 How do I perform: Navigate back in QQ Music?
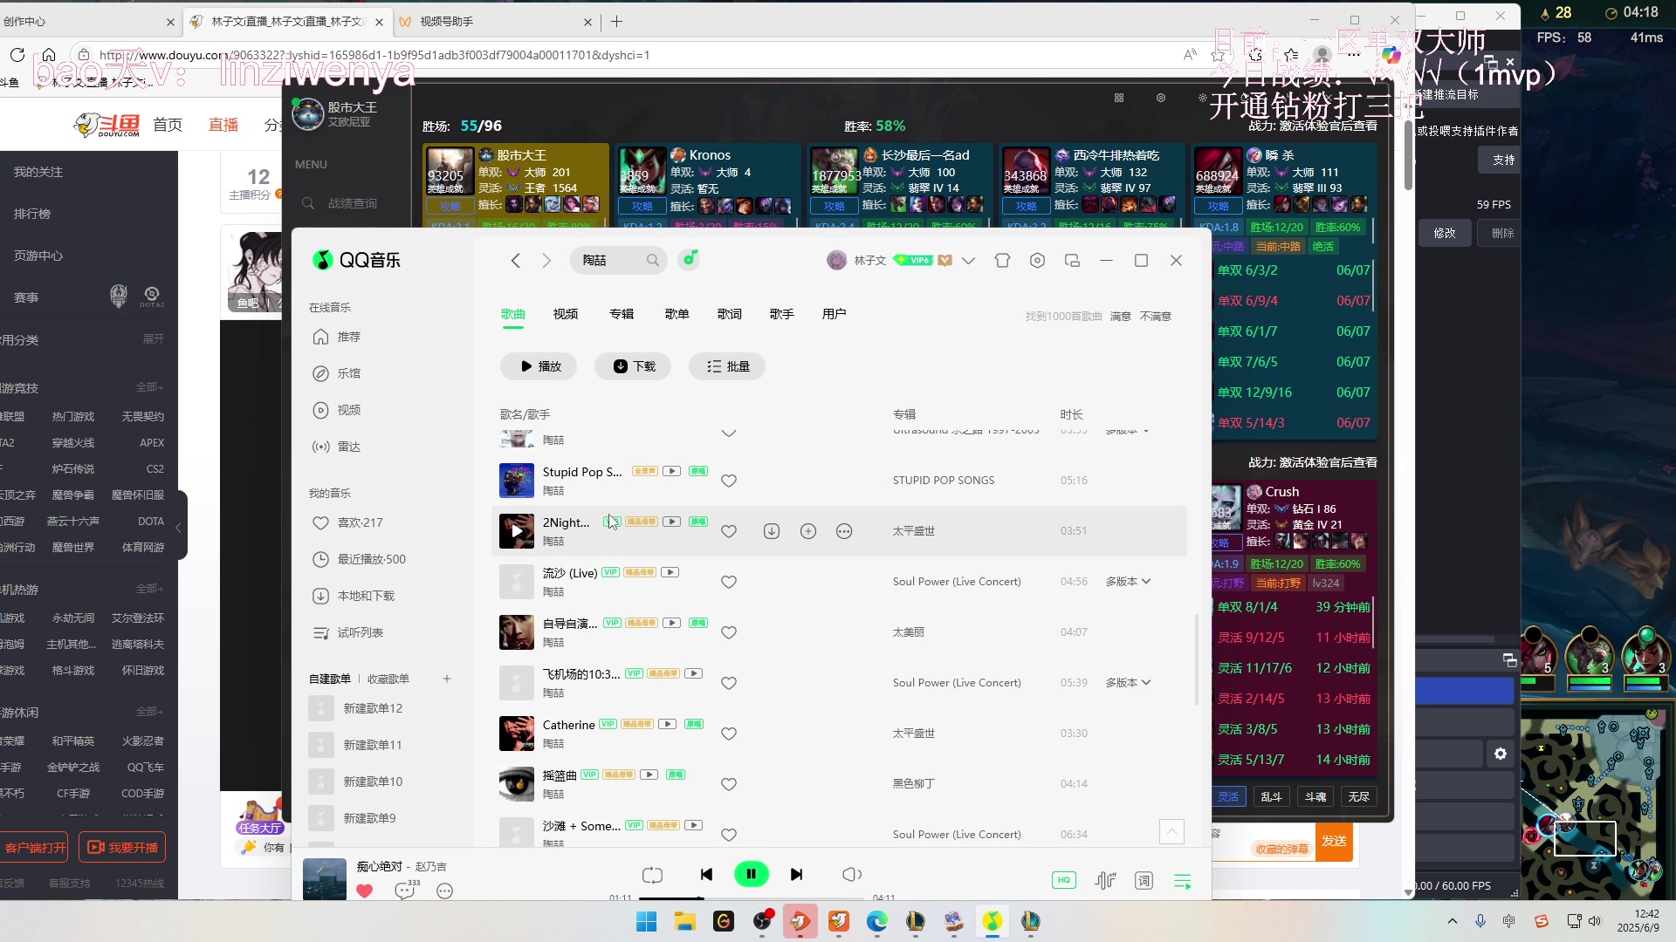pyautogui.click(x=516, y=260)
